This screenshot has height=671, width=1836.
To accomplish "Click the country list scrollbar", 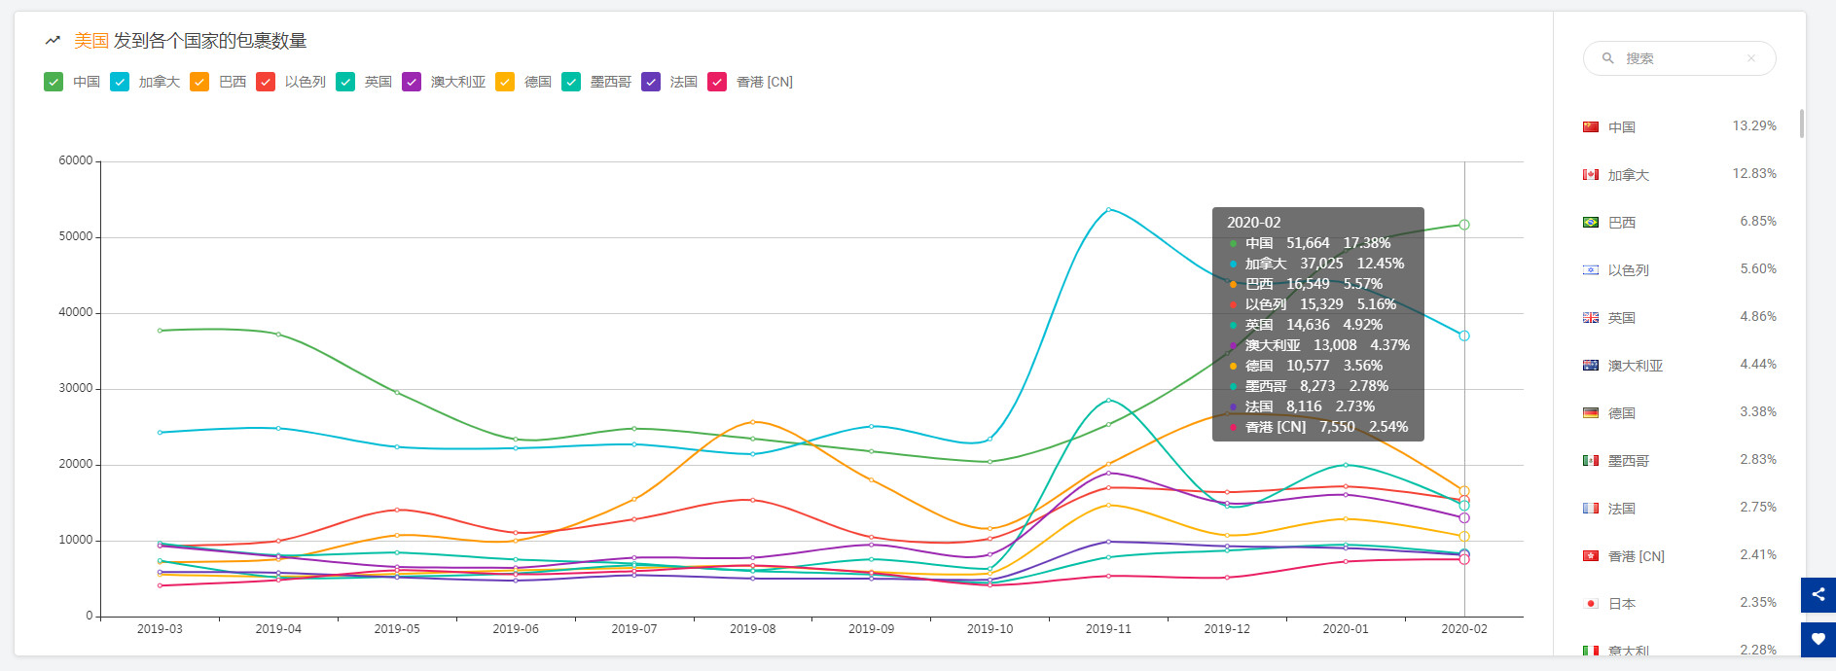I will tap(1801, 124).
